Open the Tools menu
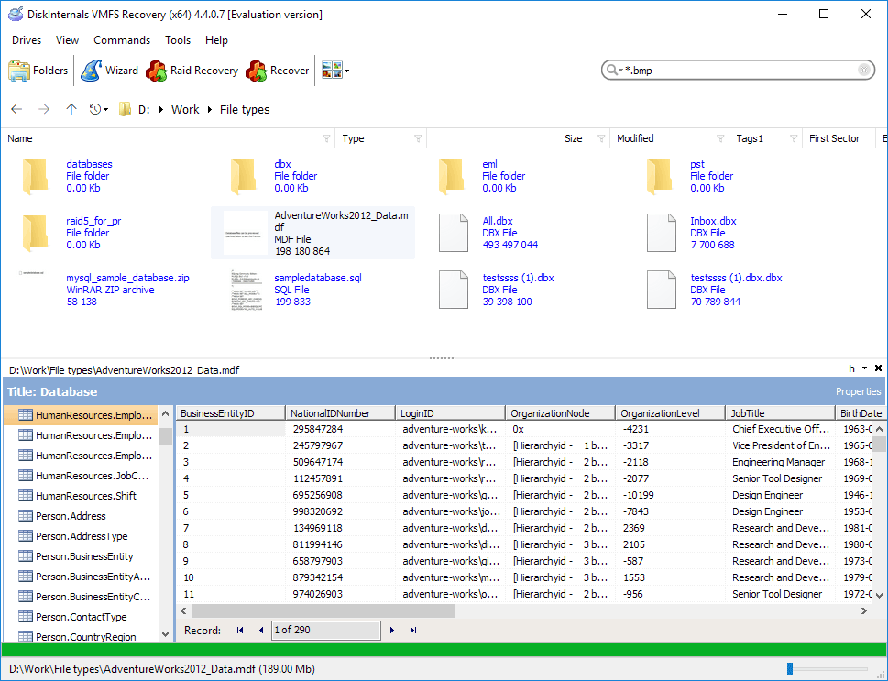The width and height of the screenshot is (888, 681). tap(178, 40)
